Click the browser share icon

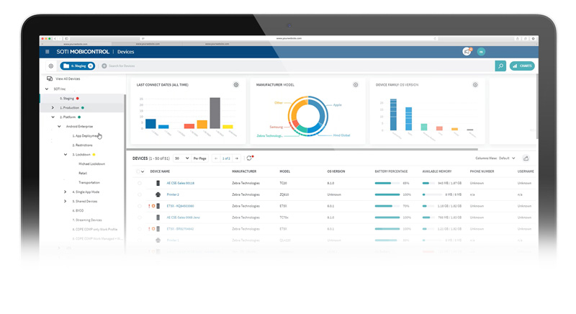tap(517, 39)
